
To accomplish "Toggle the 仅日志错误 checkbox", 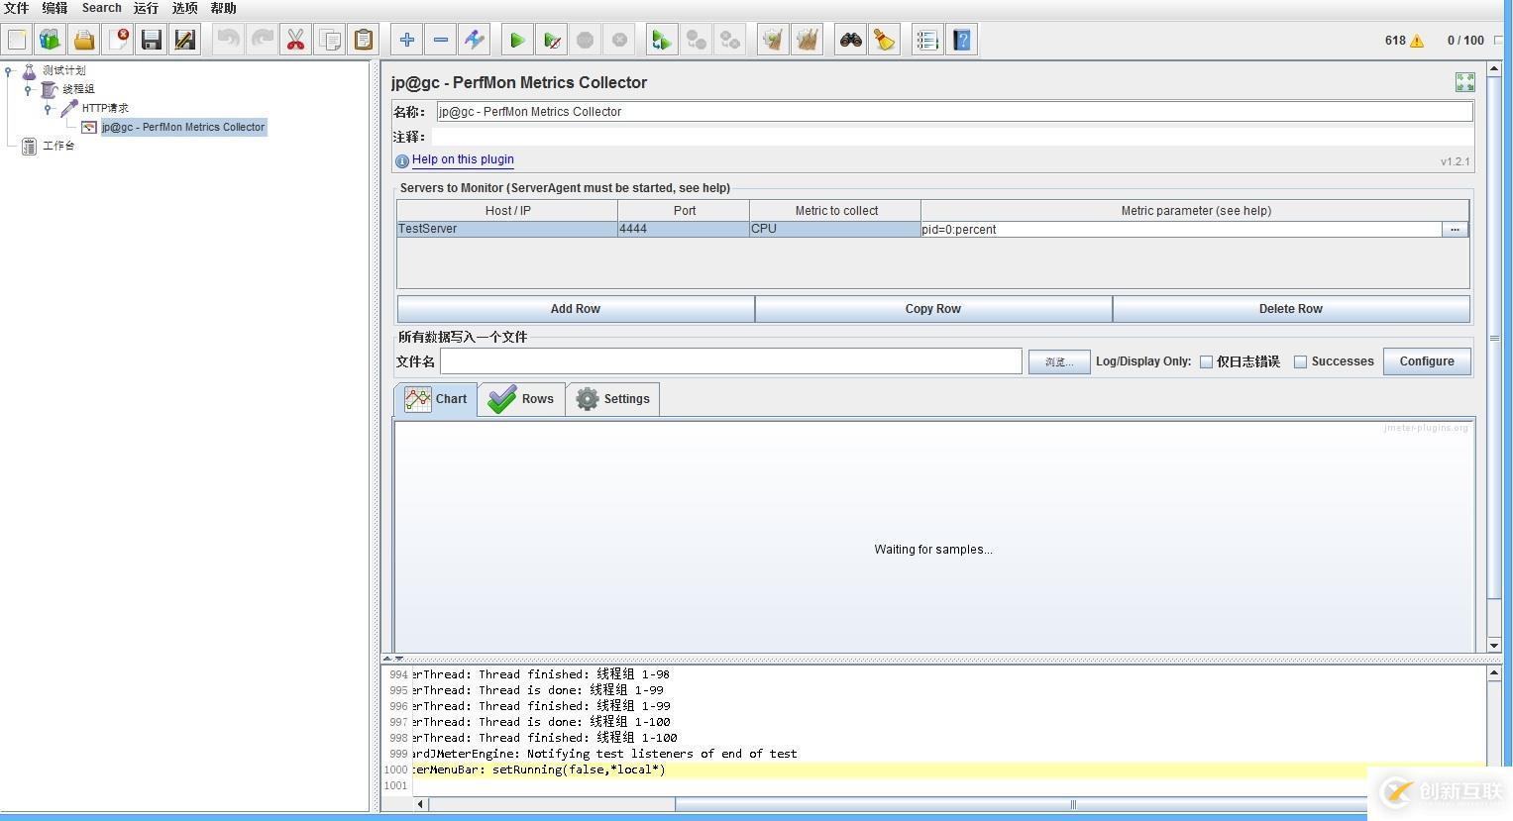I will (x=1206, y=362).
